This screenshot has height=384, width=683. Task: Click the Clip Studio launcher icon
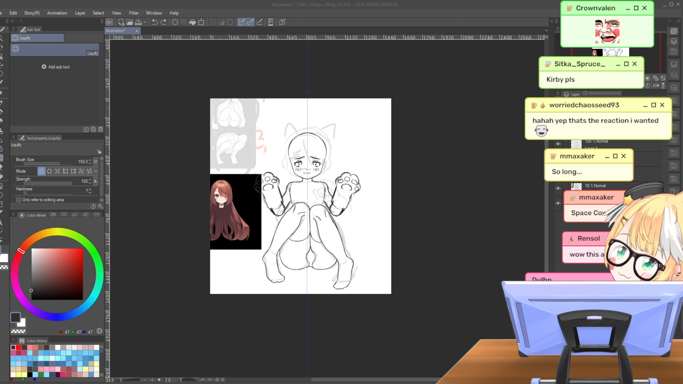point(109,22)
